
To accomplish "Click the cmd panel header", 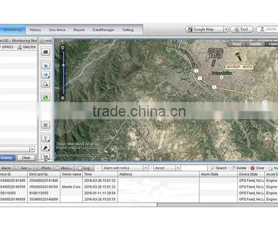I will pos(46,41).
